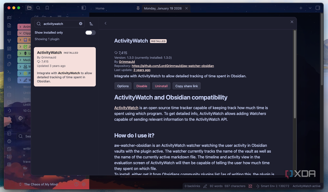Click the activitywatch plugin search field
328x192 pixels.
pyautogui.click(x=59, y=24)
